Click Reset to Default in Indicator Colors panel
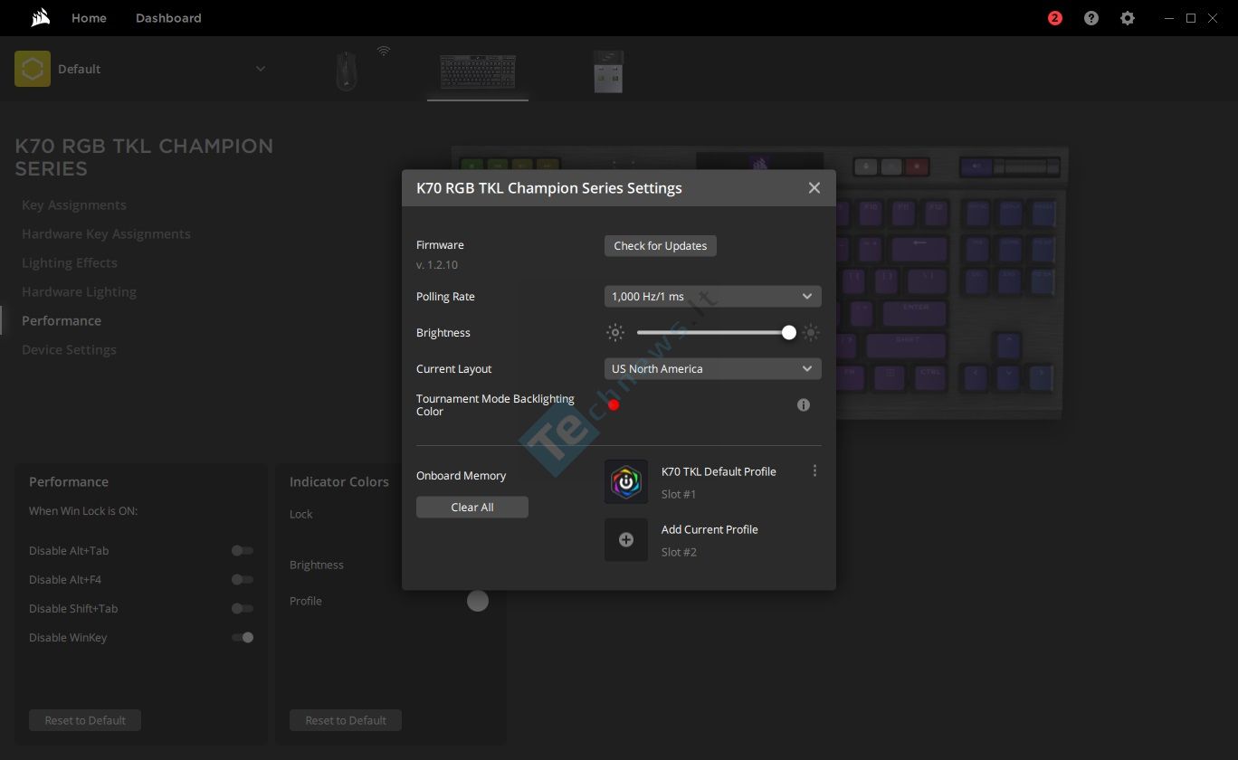The image size is (1238, 760). pos(346,720)
